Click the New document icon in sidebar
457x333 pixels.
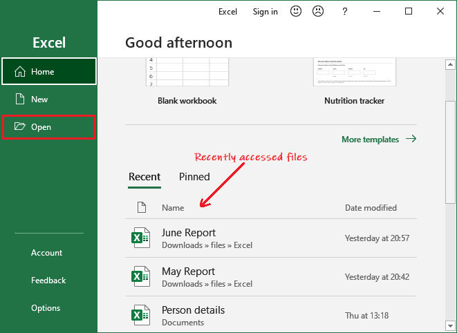[x=20, y=99]
